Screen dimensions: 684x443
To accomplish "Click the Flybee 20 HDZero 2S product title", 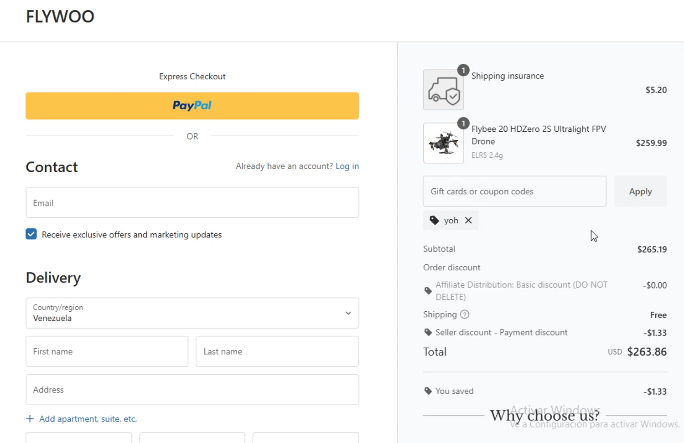I will [x=539, y=135].
